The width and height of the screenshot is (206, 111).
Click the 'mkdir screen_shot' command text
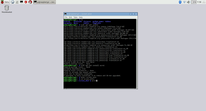pyautogui.click(x=88, y=77)
